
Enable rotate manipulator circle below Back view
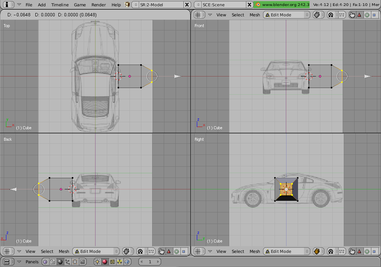[176, 251]
